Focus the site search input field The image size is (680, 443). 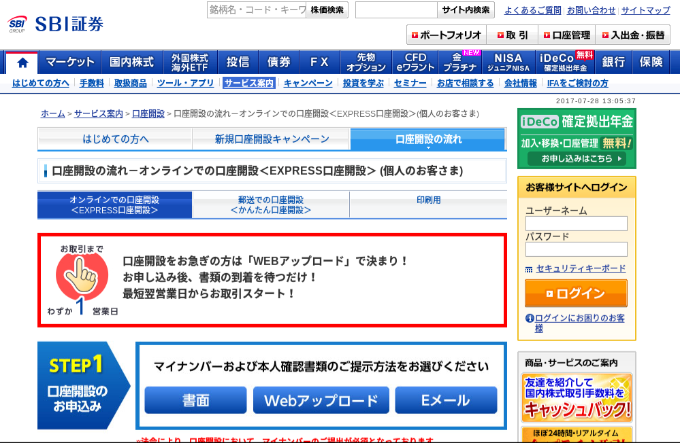click(396, 10)
